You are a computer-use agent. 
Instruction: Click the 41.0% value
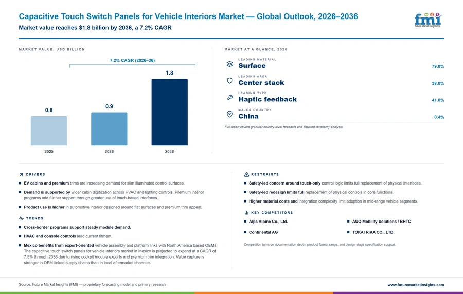click(438, 100)
